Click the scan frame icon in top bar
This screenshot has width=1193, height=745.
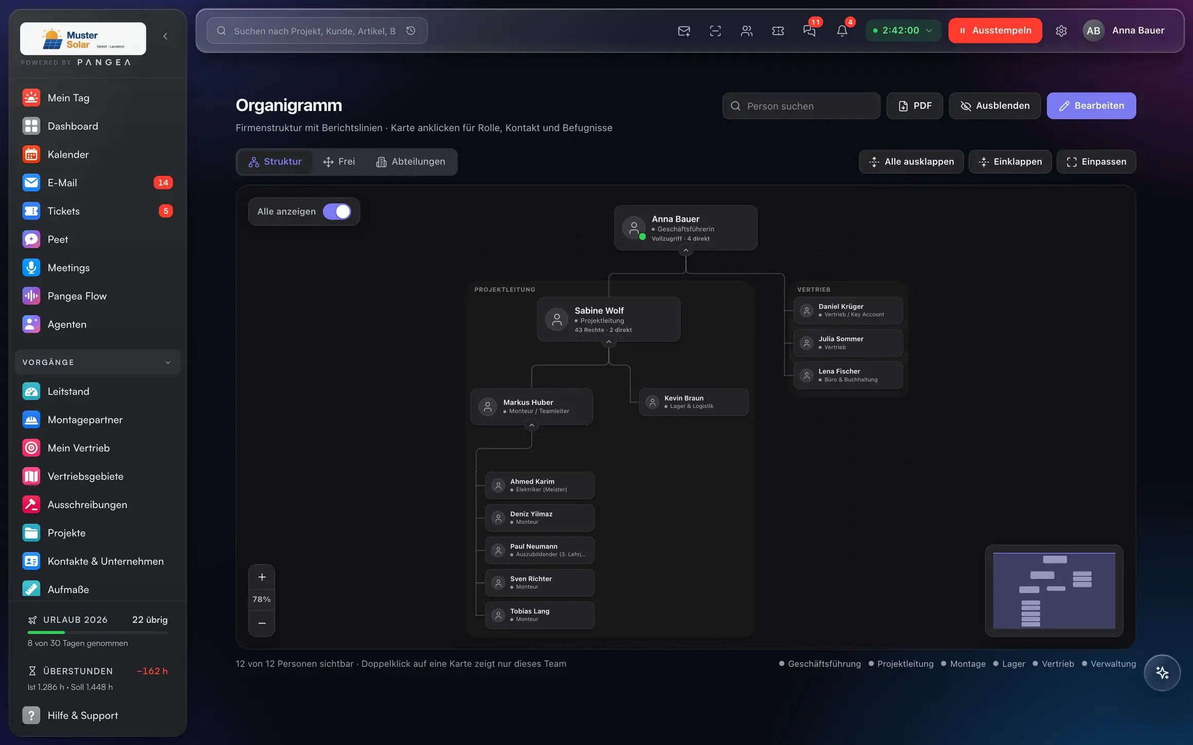(715, 31)
